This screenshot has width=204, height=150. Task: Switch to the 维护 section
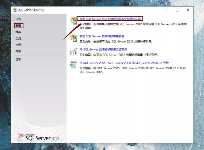[x=18, y=32]
